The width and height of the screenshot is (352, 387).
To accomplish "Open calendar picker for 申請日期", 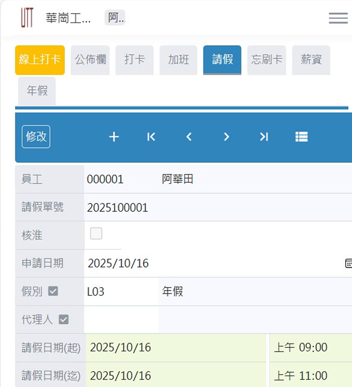I will coord(348,263).
